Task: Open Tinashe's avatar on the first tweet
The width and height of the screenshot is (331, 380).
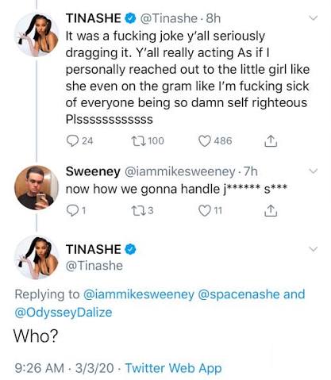Action: tap(37, 35)
